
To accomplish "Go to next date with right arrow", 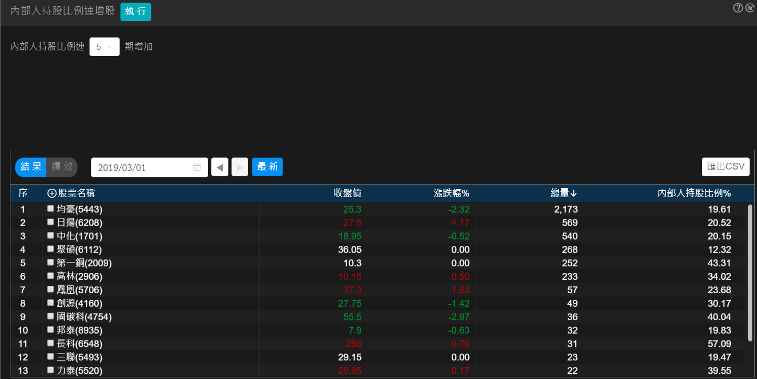I will pos(240,167).
